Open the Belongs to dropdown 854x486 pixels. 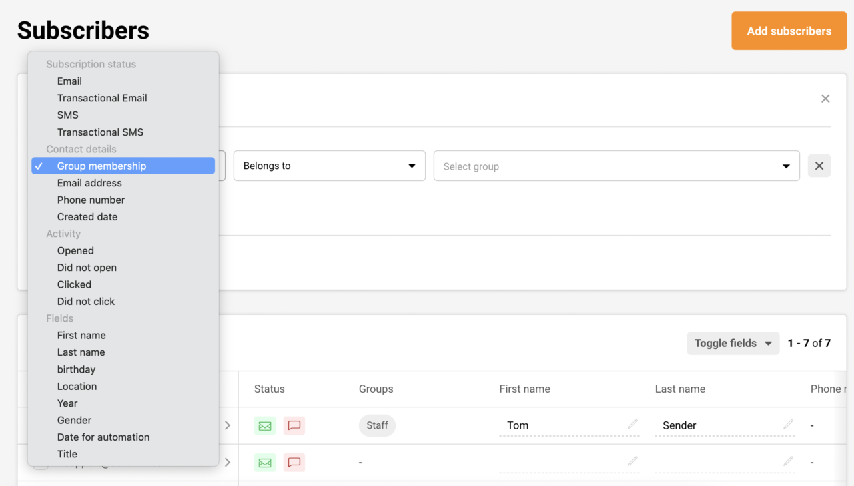tap(329, 166)
